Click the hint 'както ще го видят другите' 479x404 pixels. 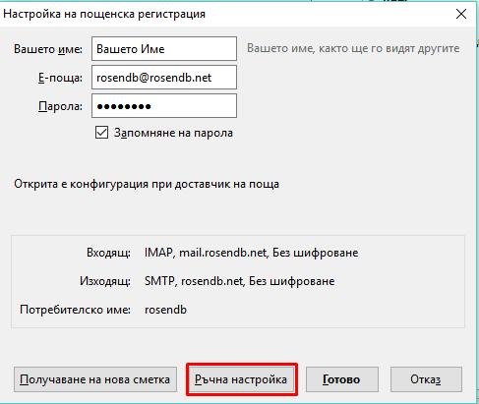point(389,48)
